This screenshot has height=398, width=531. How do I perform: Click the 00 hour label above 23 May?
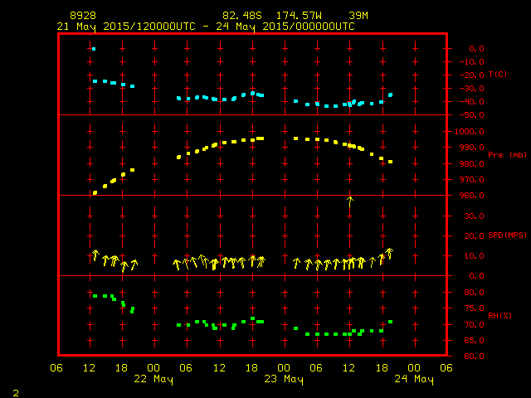click(284, 368)
